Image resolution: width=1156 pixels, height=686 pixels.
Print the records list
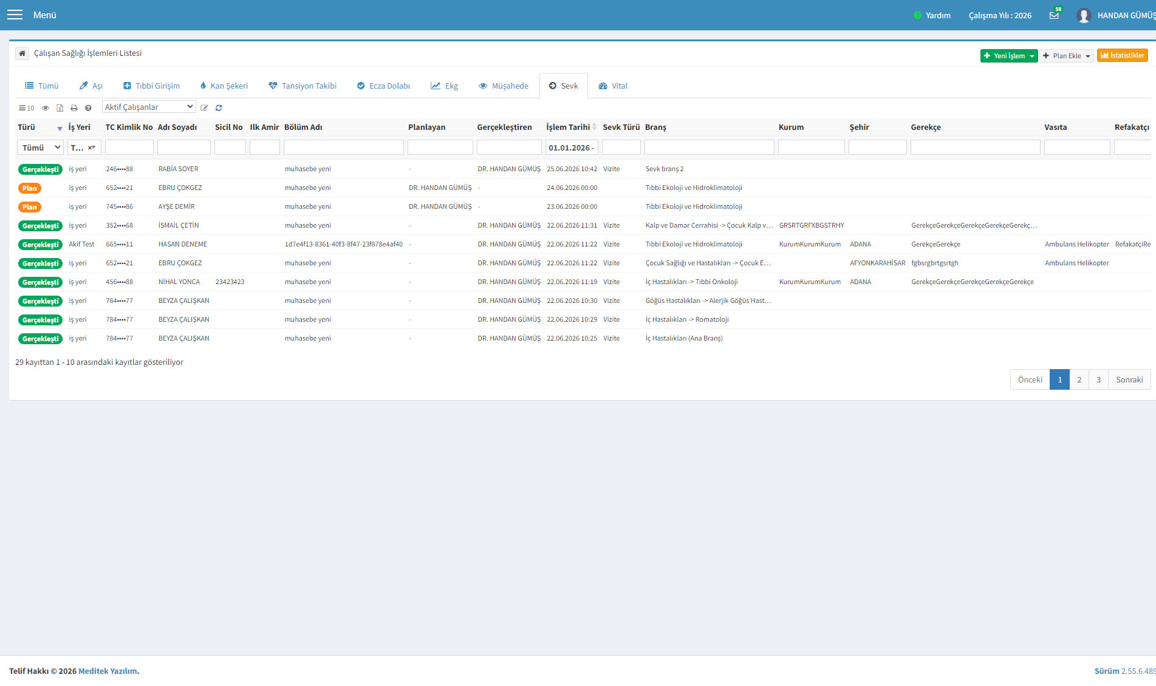coord(74,108)
